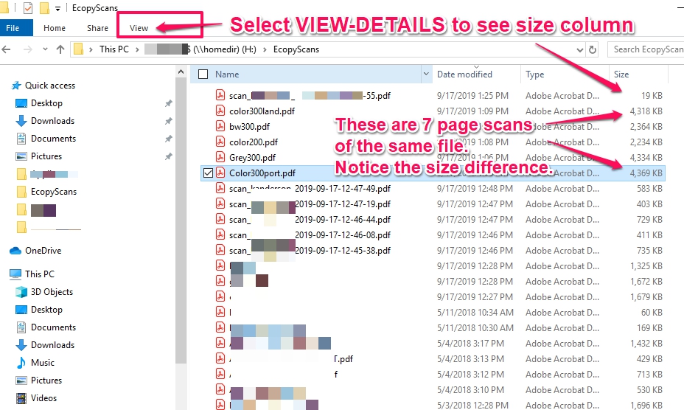Select 3D Objects in the sidebar
This screenshot has width=684, height=410.
point(52,292)
